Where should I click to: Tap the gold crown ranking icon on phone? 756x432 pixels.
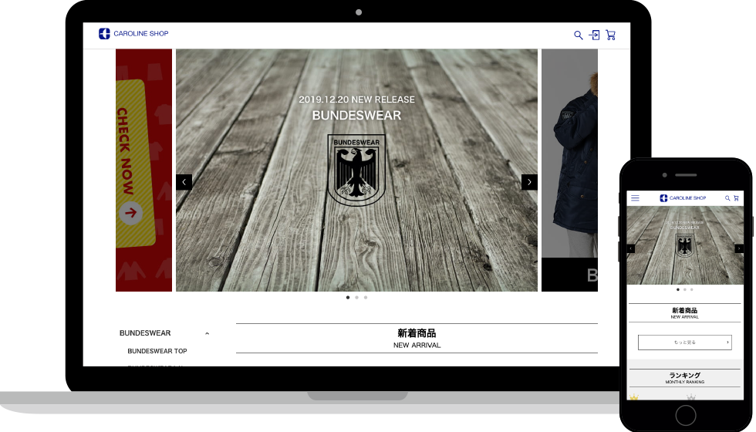click(634, 397)
